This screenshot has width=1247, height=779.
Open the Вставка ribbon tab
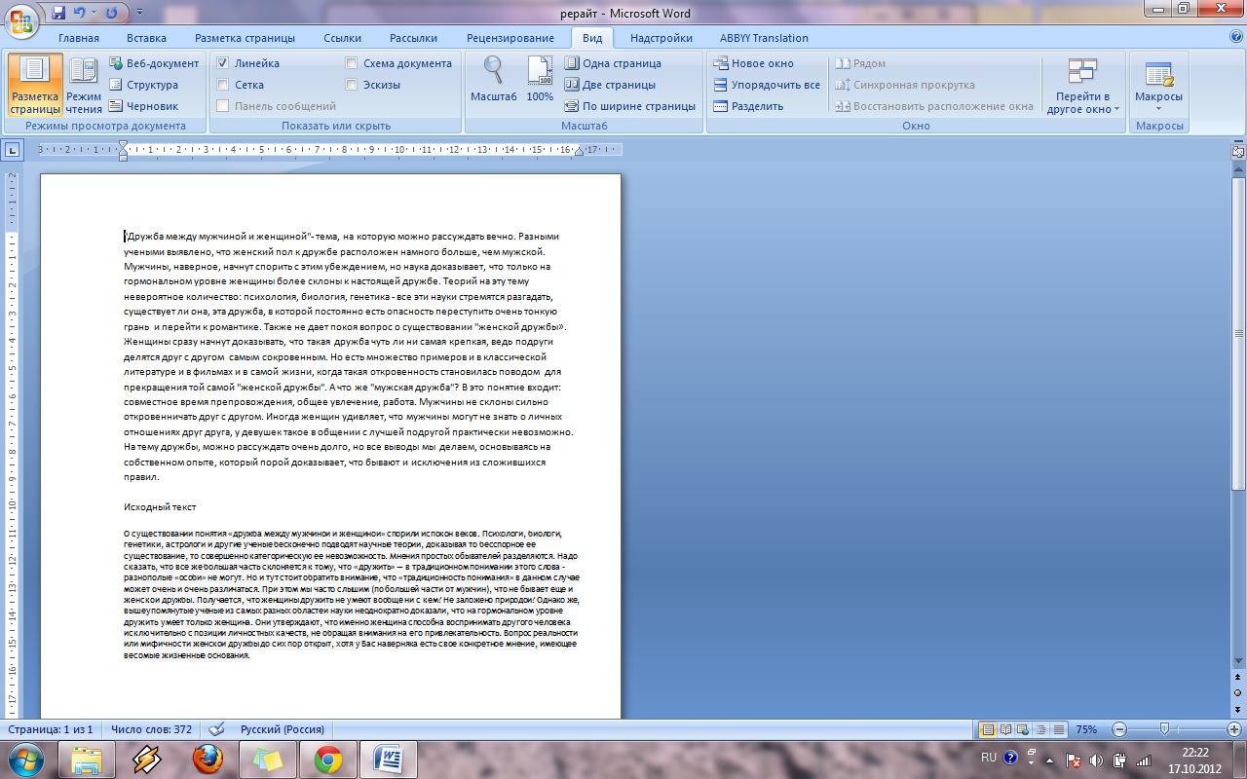pos(146,38)
